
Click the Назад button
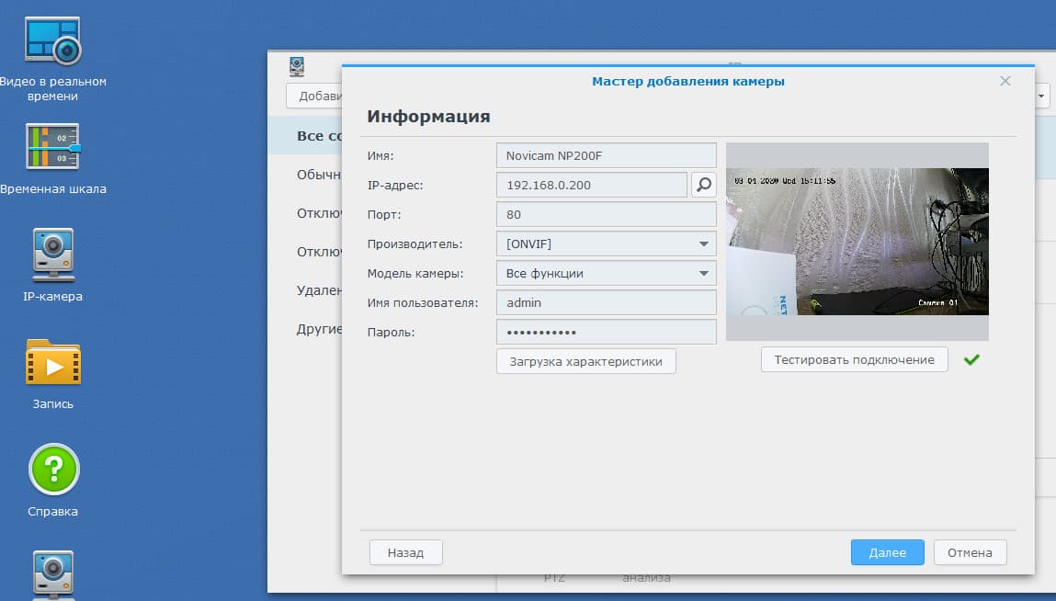(405, 552)
